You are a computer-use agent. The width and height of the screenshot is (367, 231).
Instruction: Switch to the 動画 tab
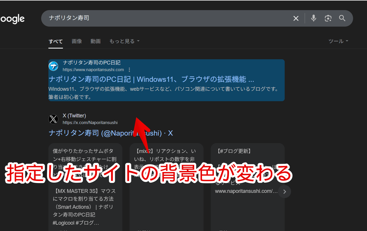tap(95, 41)
